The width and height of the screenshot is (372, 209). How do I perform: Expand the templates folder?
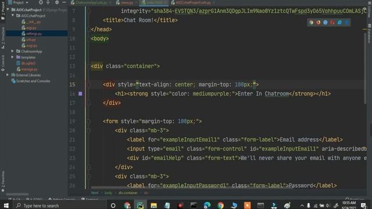pos(13,57)
